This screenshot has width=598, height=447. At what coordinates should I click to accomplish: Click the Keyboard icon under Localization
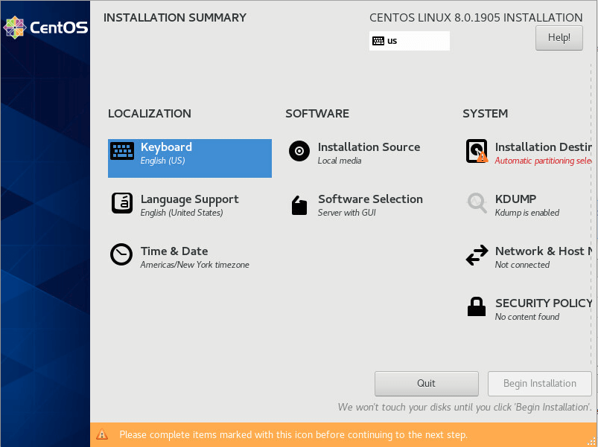click(122, 152)
